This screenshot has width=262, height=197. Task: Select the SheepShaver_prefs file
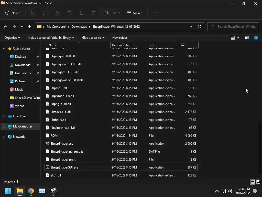tap(121, 159)
